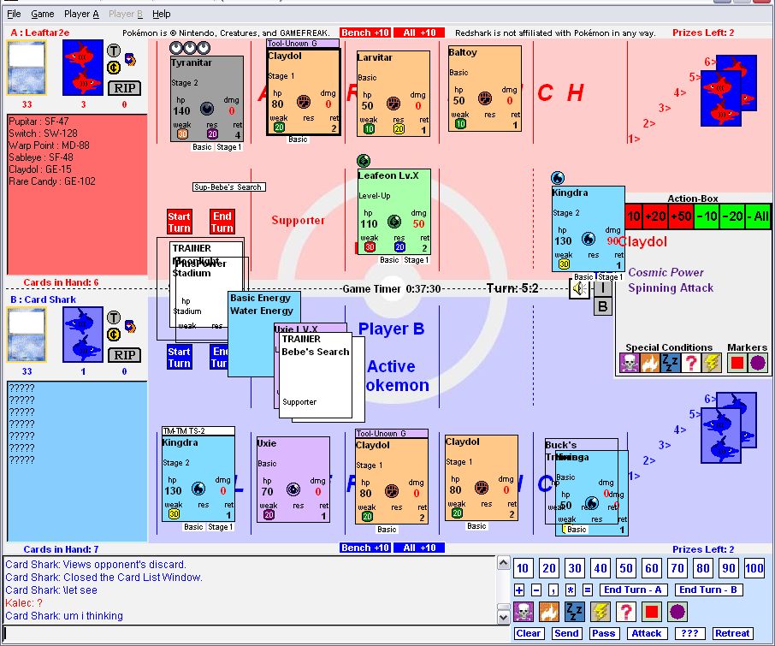Click the End Turn - B button
Viewport: 775px width, 646px height.
[x=707, y=590]
